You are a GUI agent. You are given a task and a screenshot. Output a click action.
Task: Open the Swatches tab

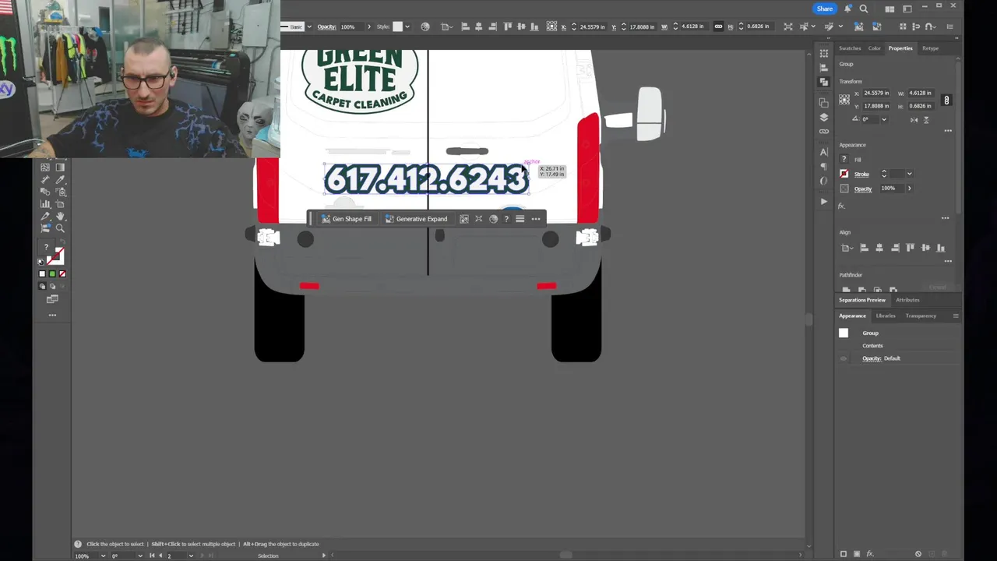coord(850,48)
